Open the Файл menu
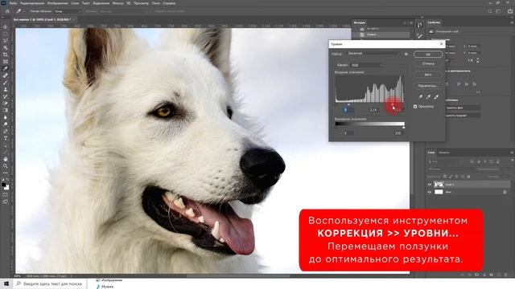The width and height of the screenshot is (515, 289). pyautogui.click(x=13, y=3)
